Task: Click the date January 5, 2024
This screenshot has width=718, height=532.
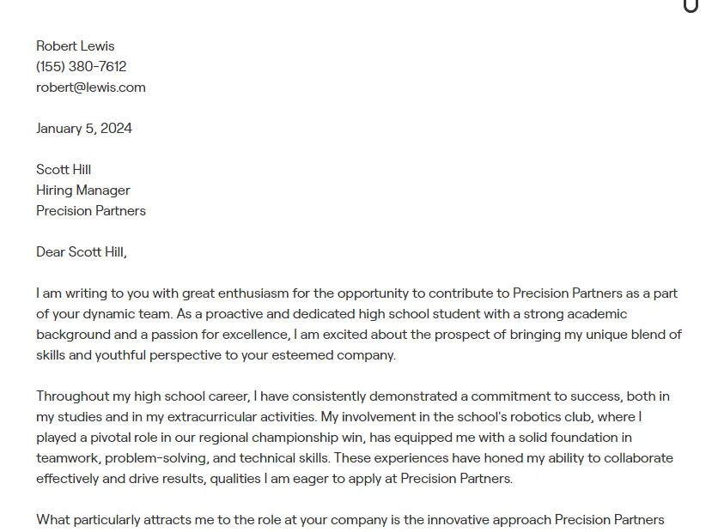Action: pos(84,129)
